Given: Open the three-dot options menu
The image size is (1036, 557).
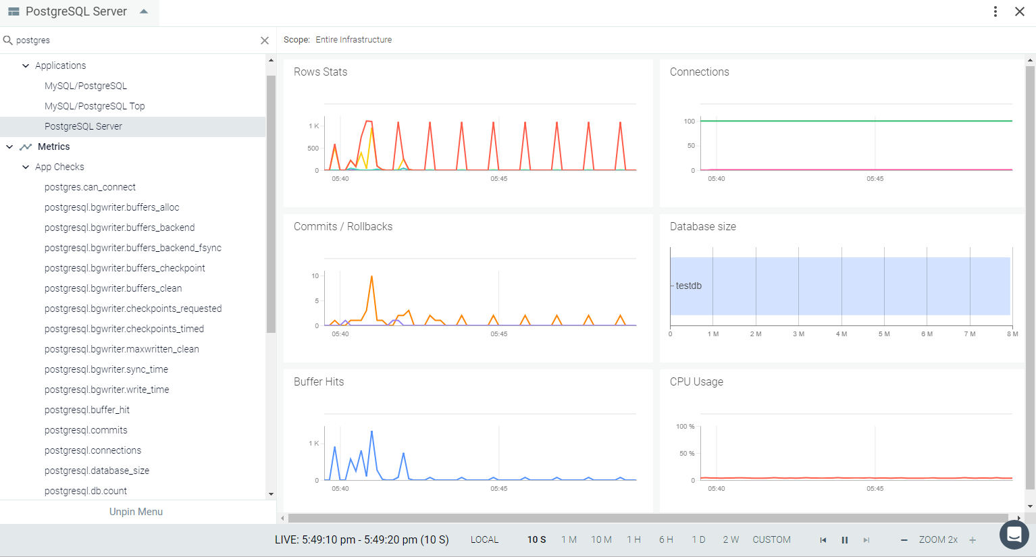Looking at the screenshot, I should 995,11.
